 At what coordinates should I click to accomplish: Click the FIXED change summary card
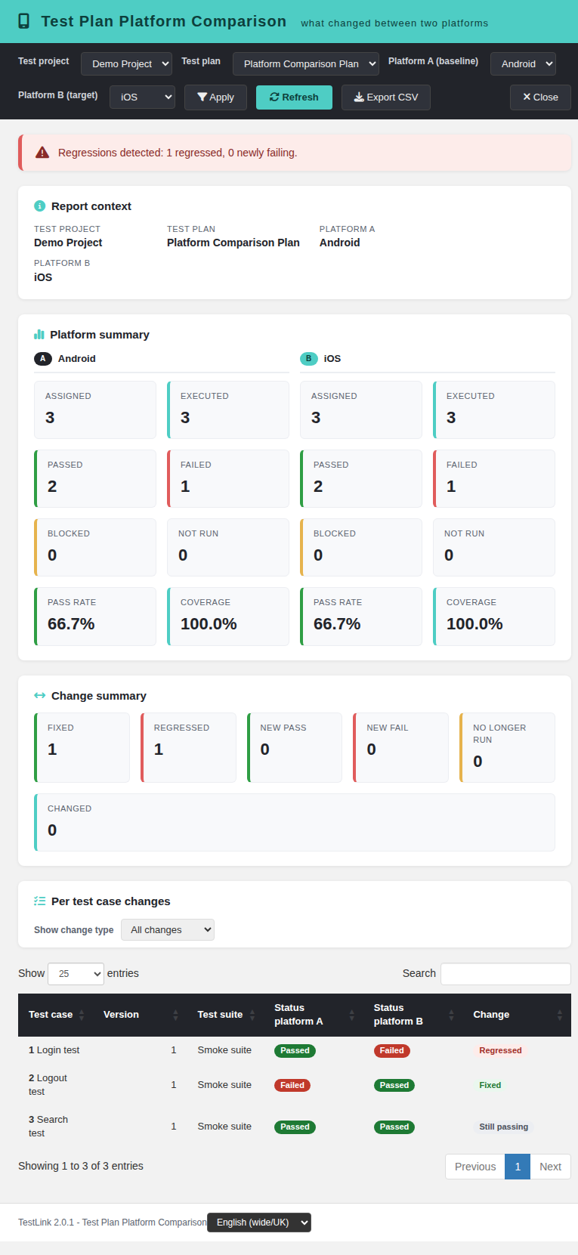point(82,747)
